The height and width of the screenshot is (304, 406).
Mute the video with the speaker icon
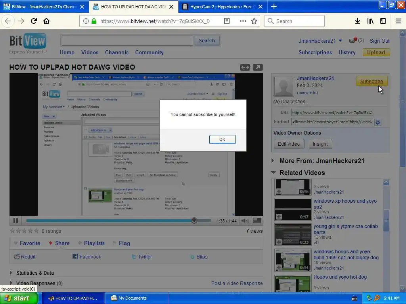[x=245, y=220]
